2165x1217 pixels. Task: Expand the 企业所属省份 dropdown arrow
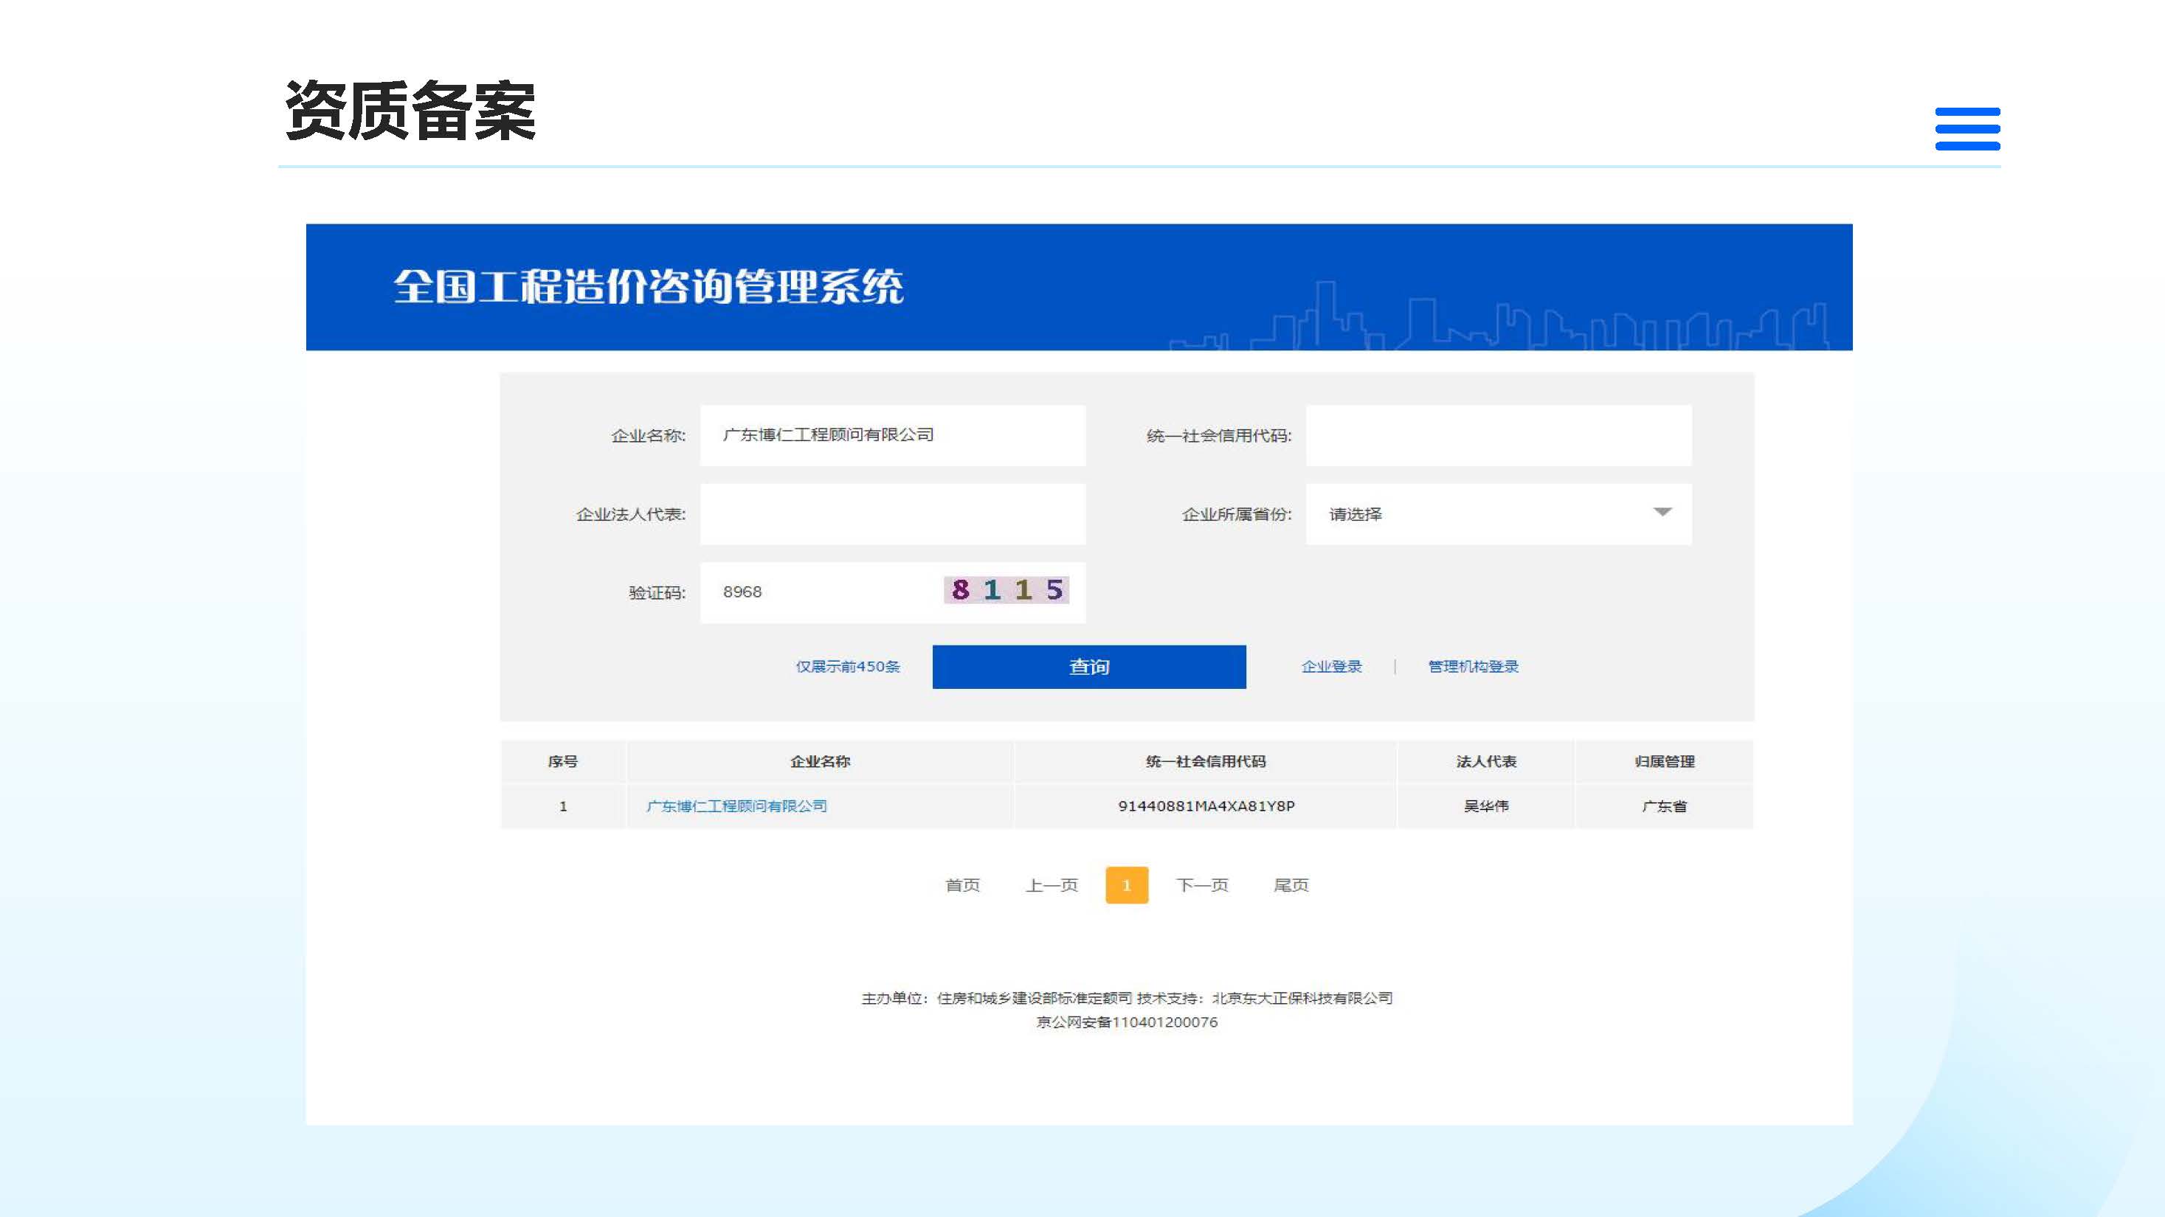click(x=1662, y=513)
